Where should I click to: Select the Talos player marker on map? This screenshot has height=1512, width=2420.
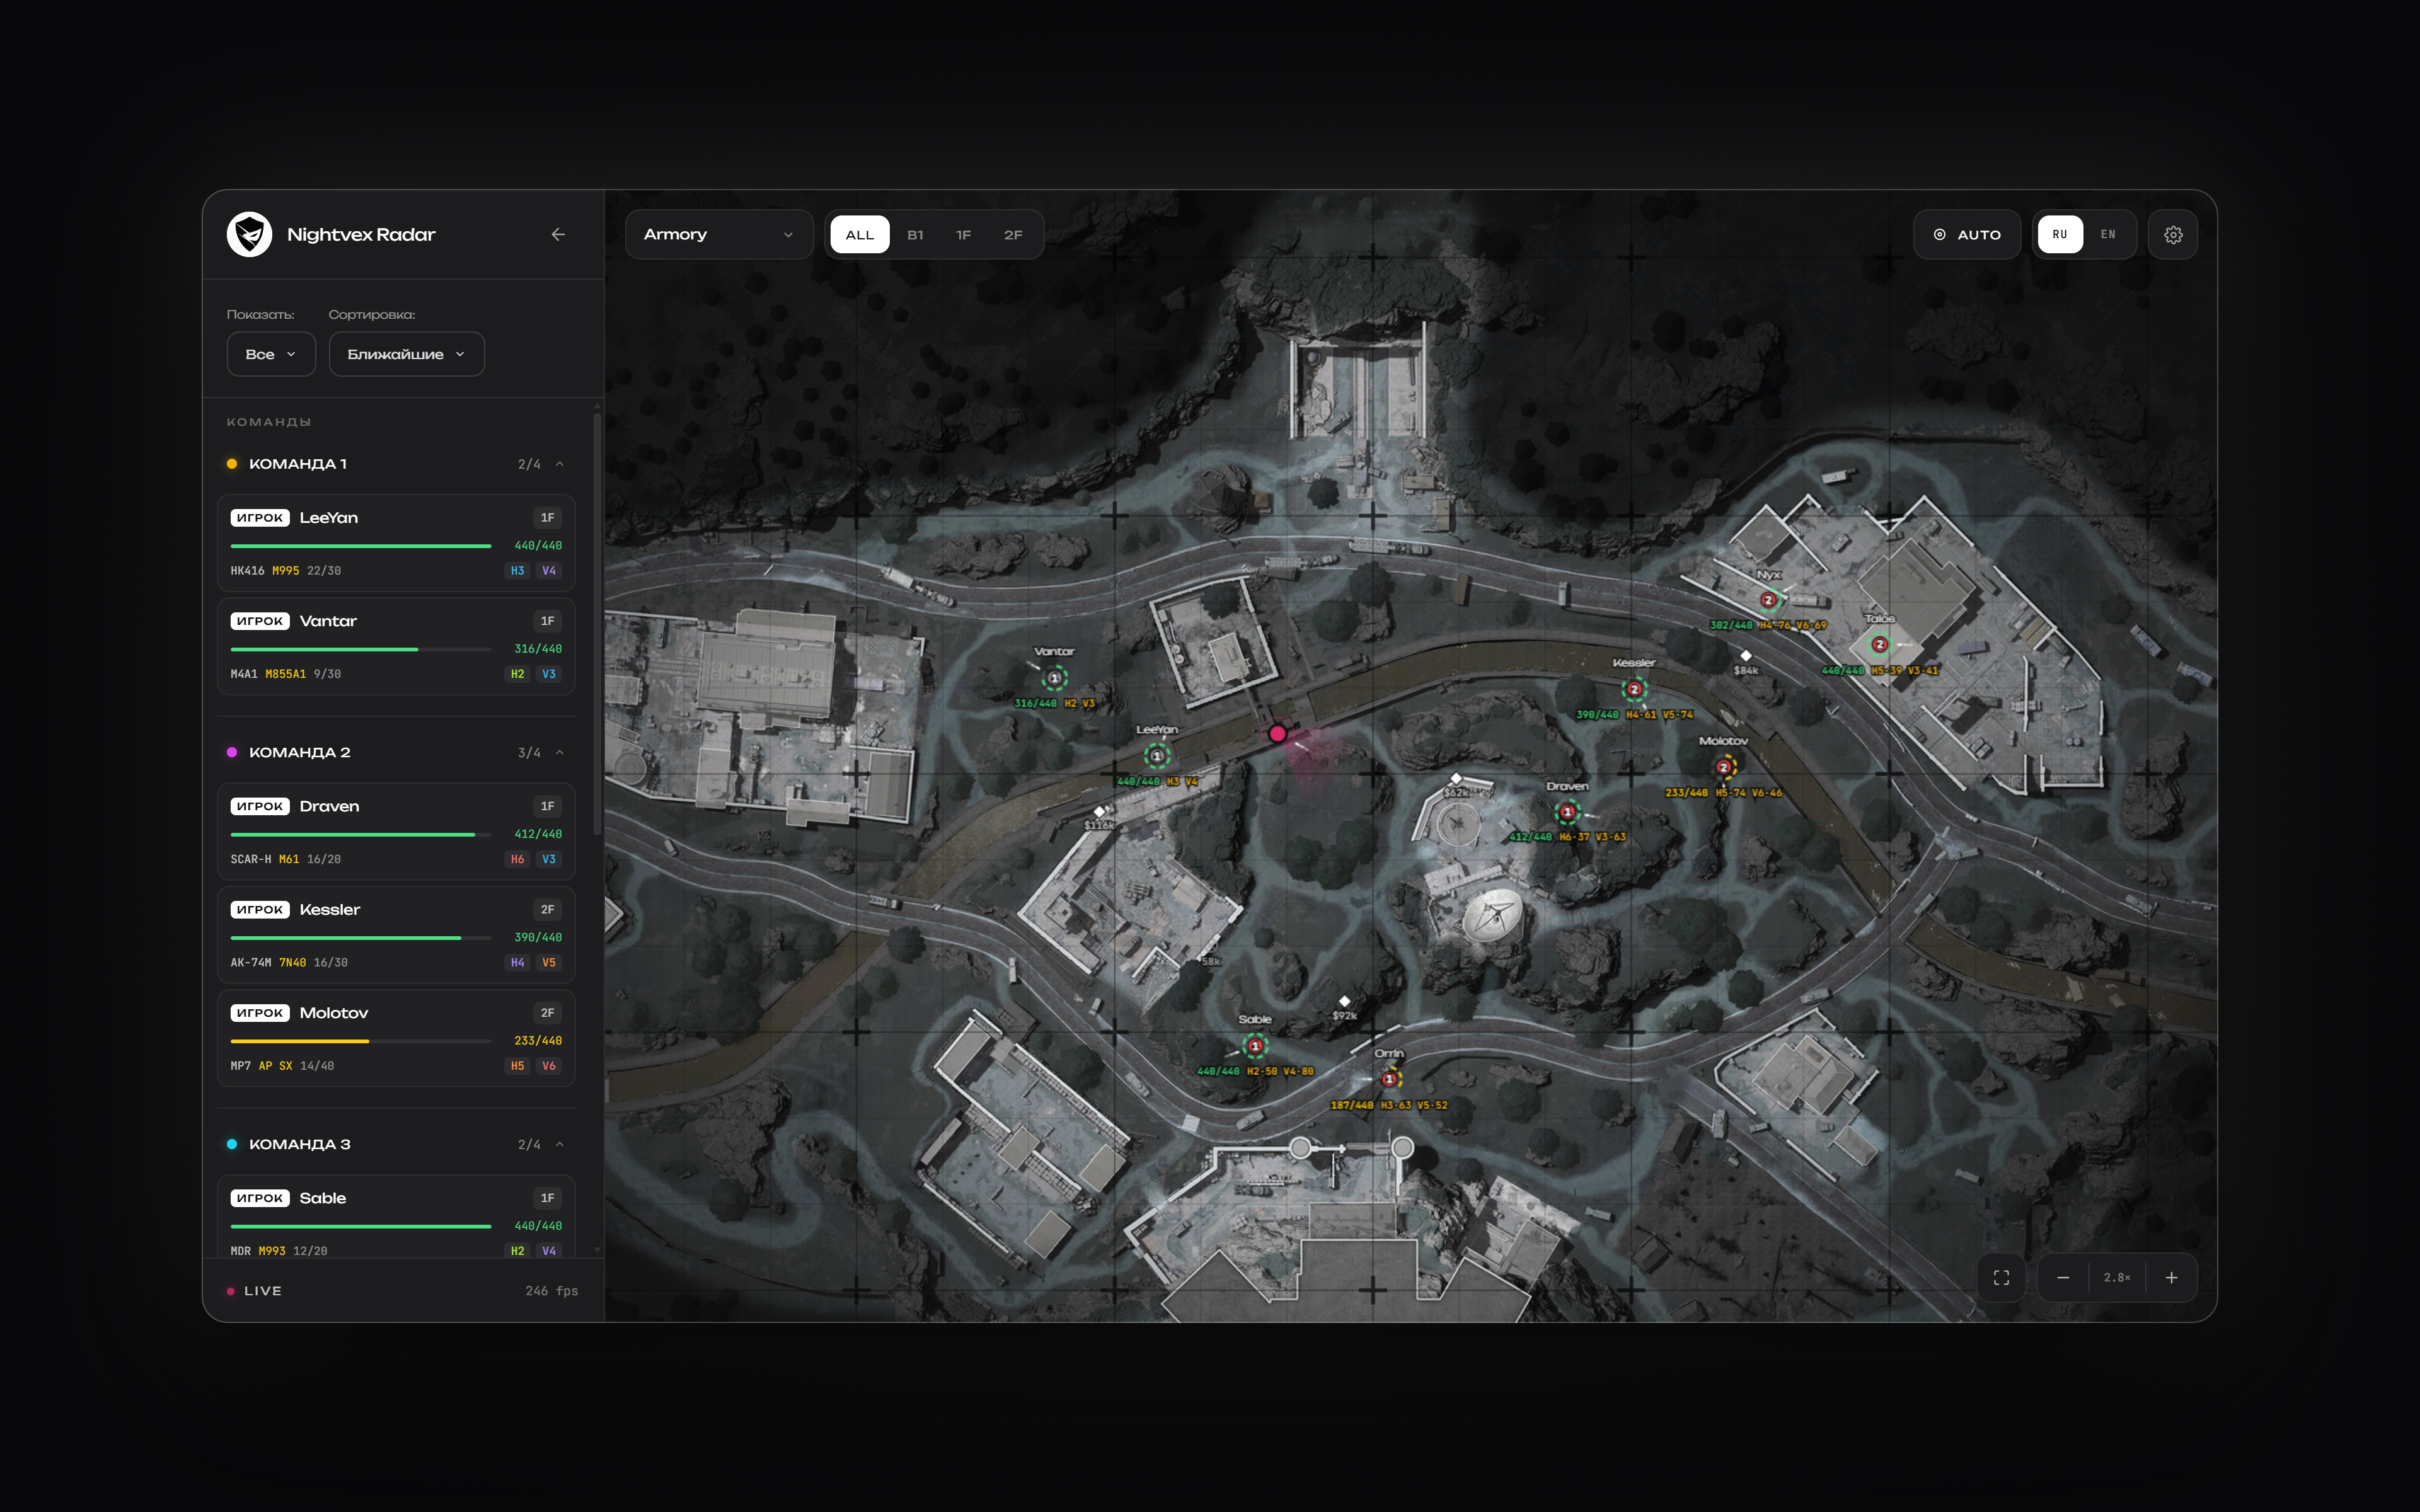(1880, 644)
